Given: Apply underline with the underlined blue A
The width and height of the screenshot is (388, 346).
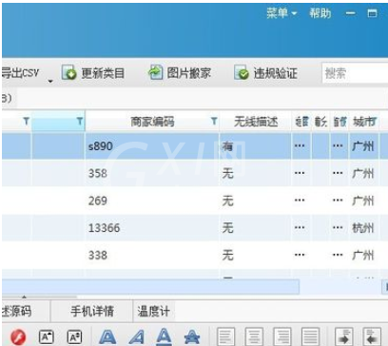Looking at the screenshot, I should pos(164,336).
